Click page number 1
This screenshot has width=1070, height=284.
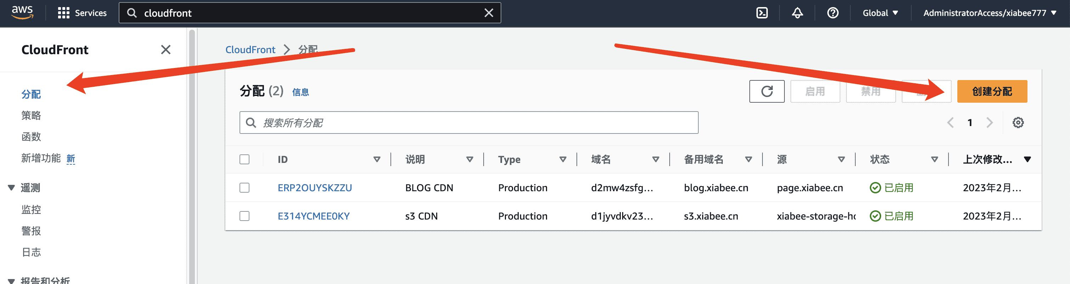tap(969, 123)
